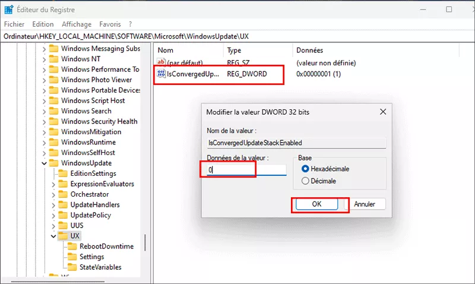This screenshot has width=475, height=284.
Task: Click the UX folder icon
Action: pos(63,235)
